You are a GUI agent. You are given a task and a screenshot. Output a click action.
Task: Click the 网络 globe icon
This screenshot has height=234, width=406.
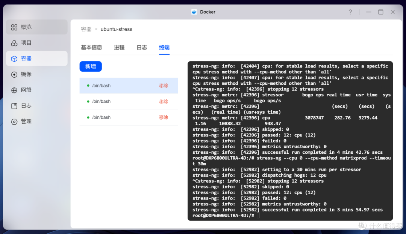[x=14, y=90]
